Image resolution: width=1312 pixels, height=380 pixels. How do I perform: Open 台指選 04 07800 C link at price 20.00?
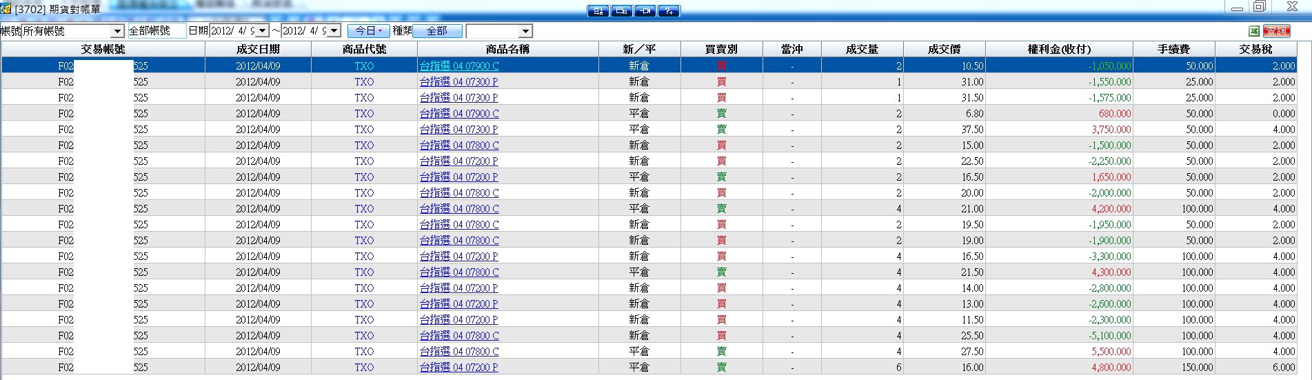click(459, 192)
